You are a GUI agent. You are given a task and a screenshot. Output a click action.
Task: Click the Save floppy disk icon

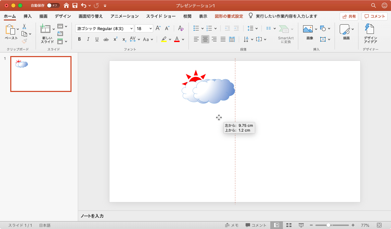75,5
